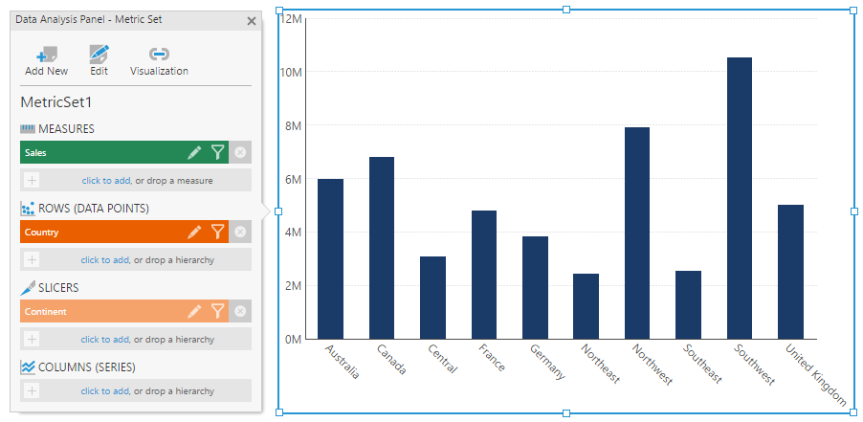
Task: Select the Southwest bar in the chart
Action: tap(739, 198)
